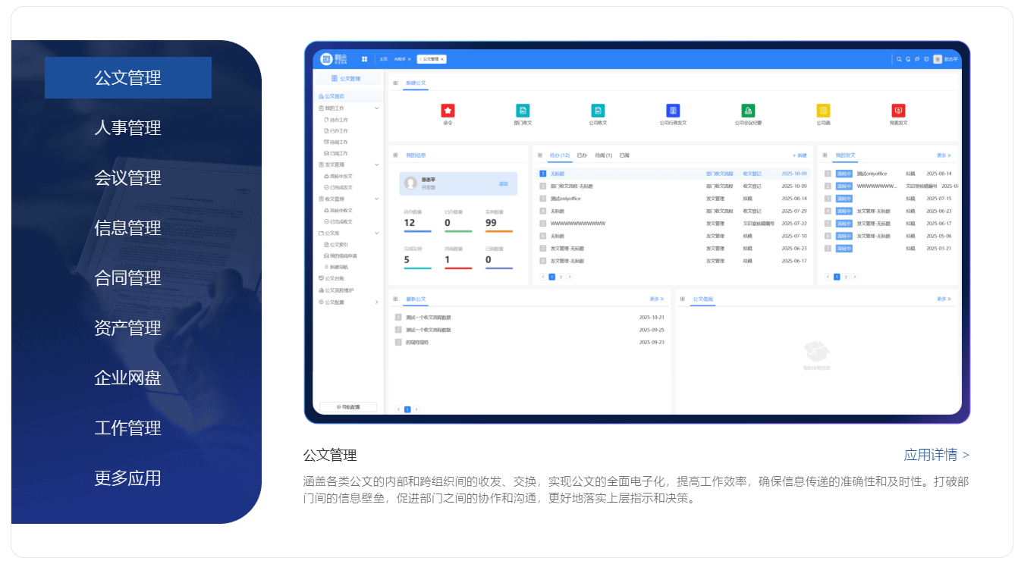Click the 党委发文 red icon

tap(898, 111)
